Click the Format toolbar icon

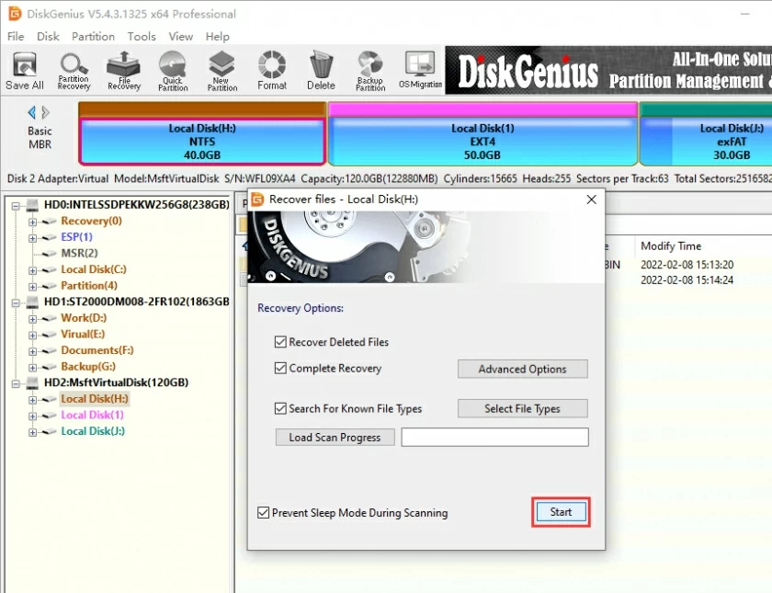tap(272, 69)
